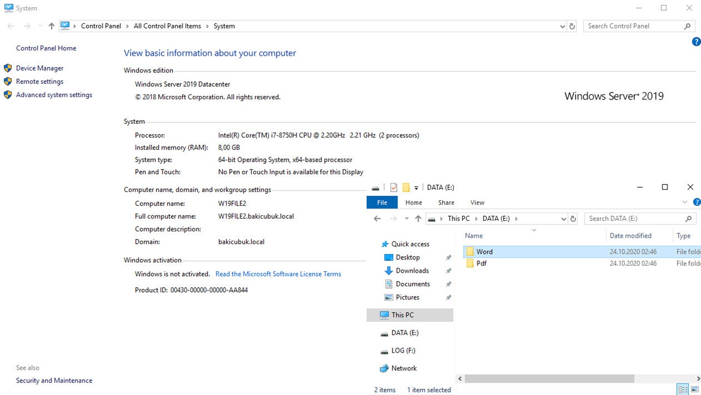701x395 pixels.
Task: Refresh the DATA (E:) folder view
Action: pyautogui.click(x=573, y=218)
